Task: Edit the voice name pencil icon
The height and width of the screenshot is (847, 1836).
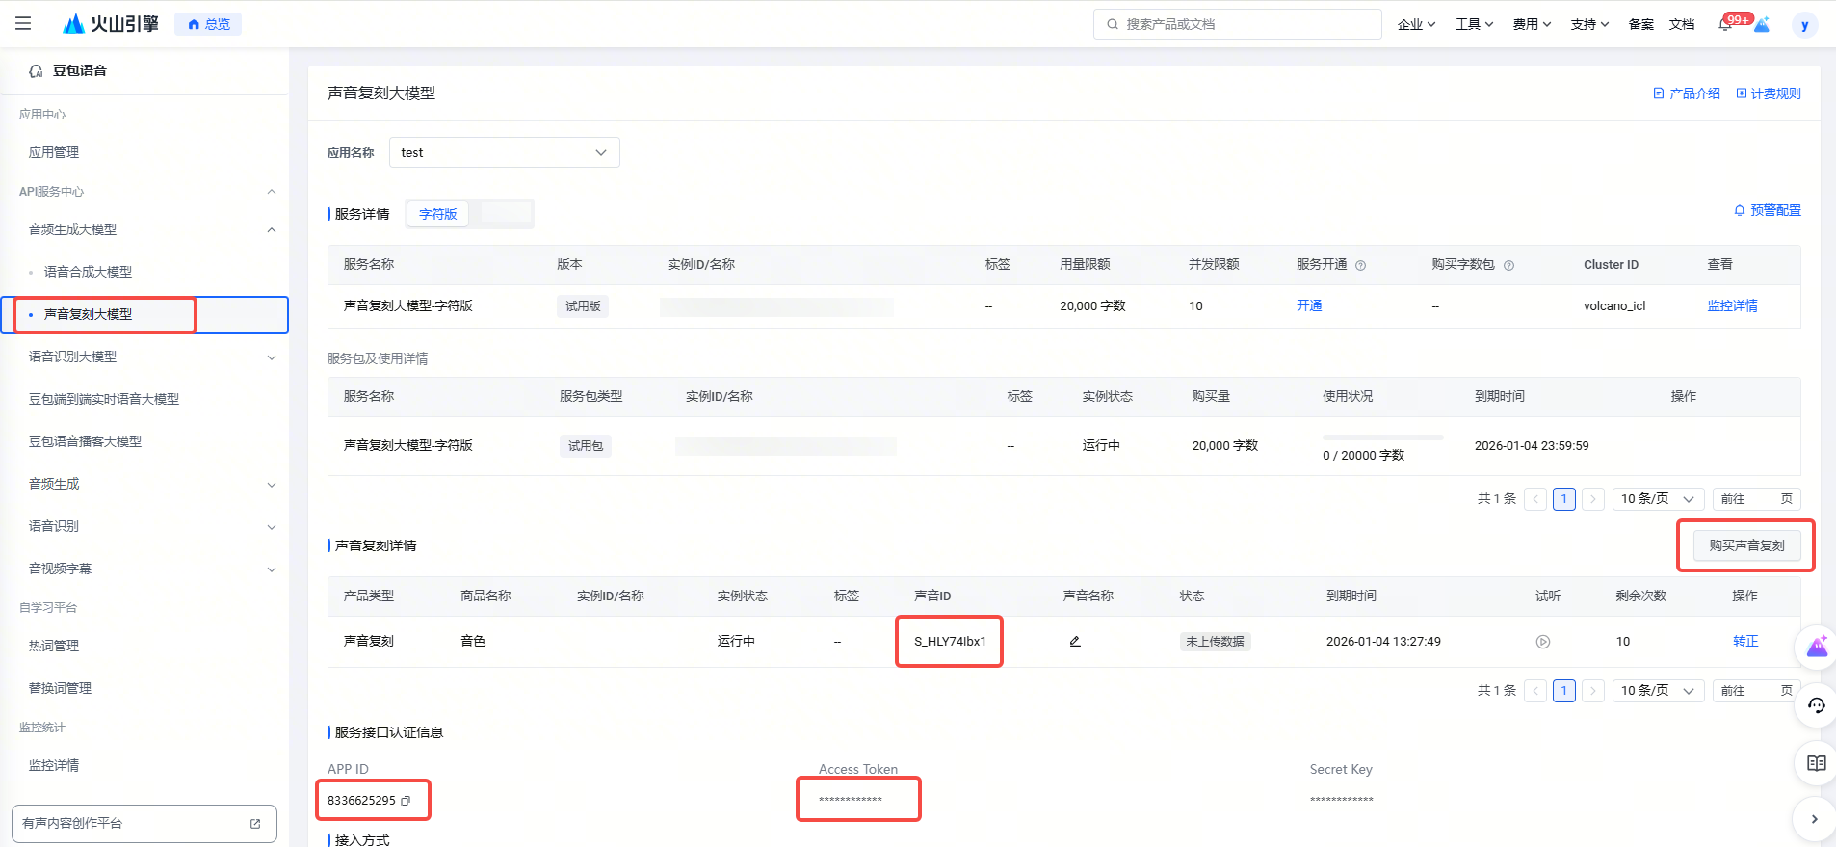Action: point(1075,642)
